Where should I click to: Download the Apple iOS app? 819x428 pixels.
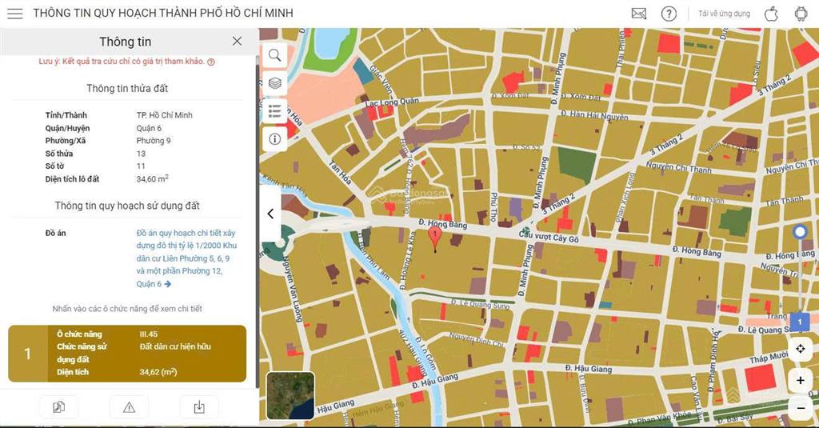pyautogui.click(x=772, y=14)
